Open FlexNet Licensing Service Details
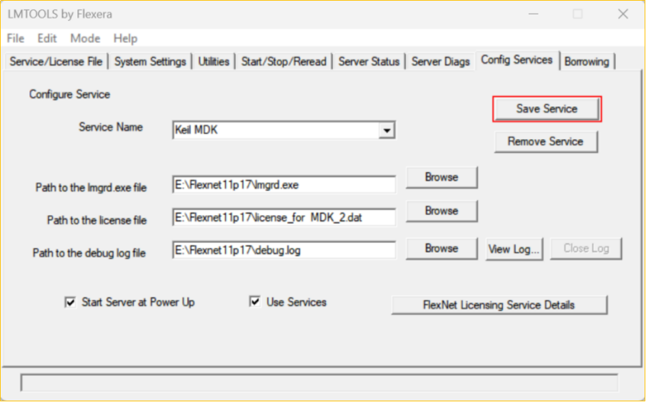The width and height of the screenshot is (646, 402). click(499, 305)
